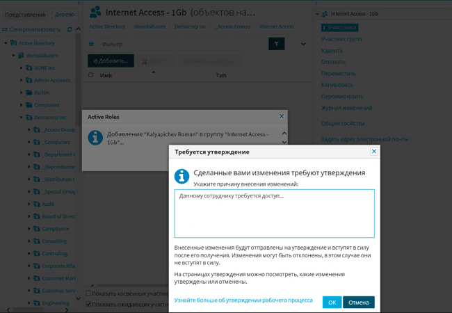Switch to the Дерево tab
This screenshot has width=452, height=313.
click(x=65, y=15)
